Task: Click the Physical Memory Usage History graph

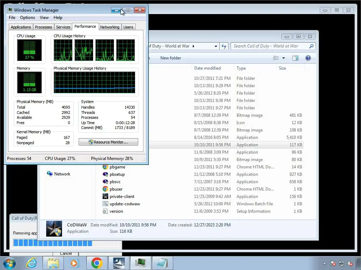Action: pos(94,82)
